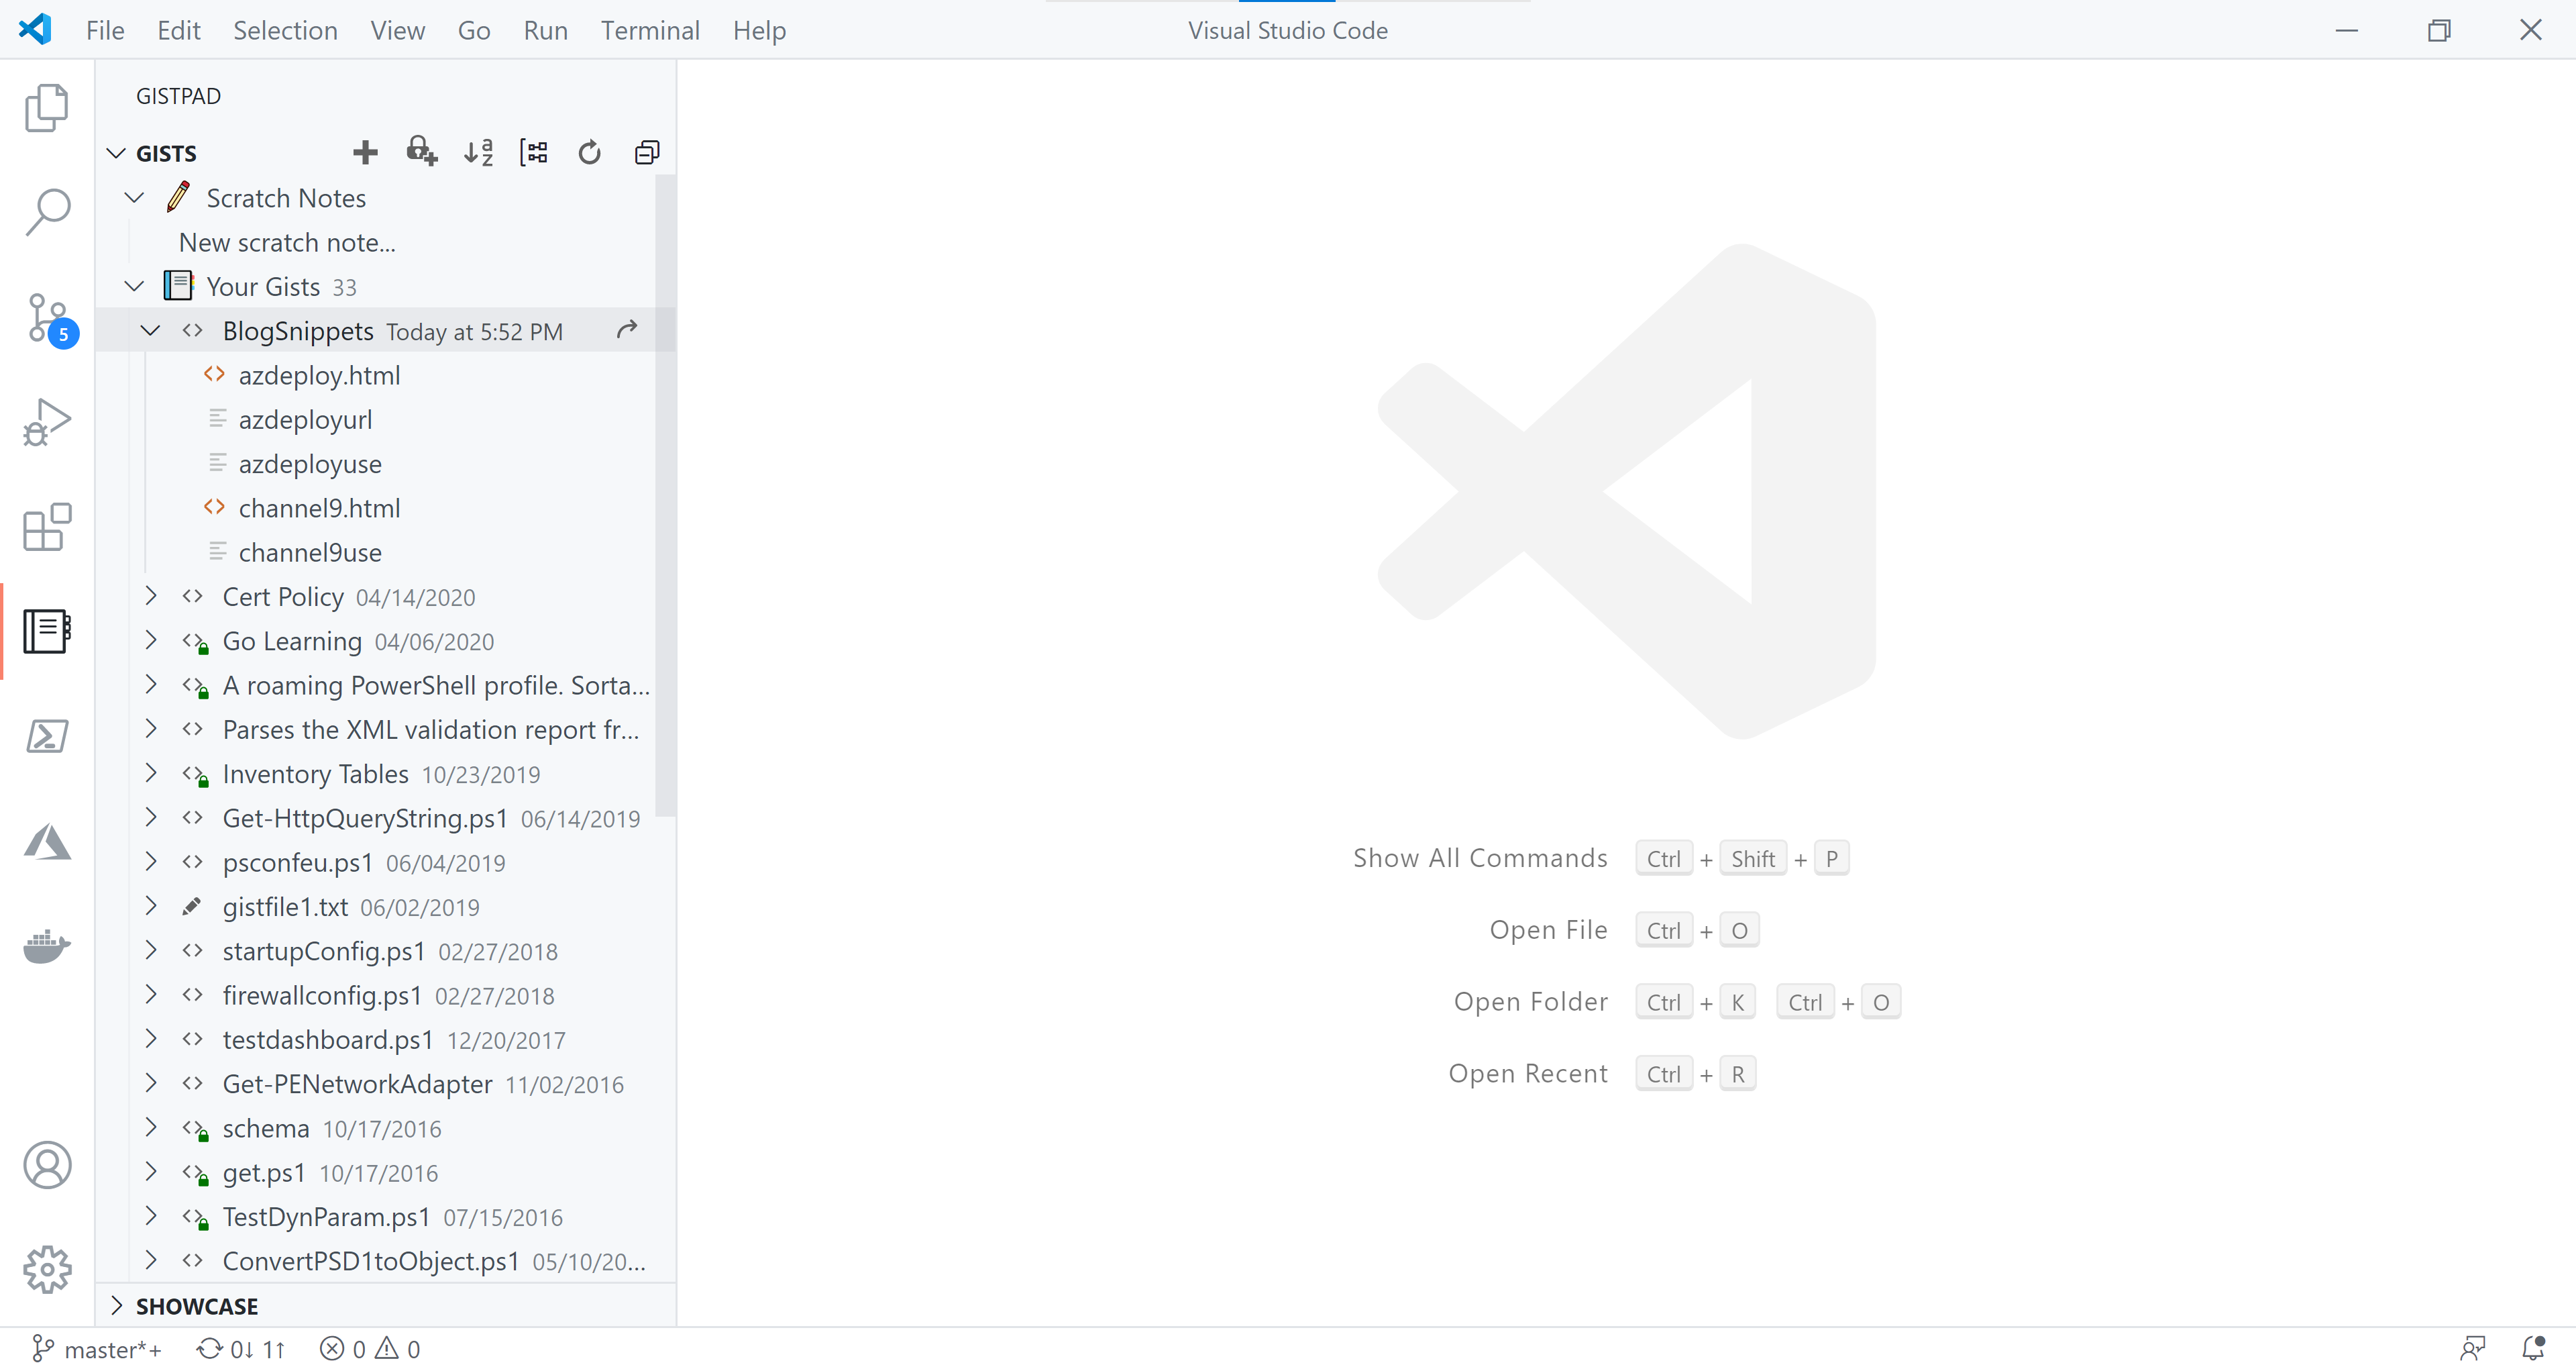The image size is (2576, 1369).
Task: Open the File menu
Action: (x=105, y=30)
